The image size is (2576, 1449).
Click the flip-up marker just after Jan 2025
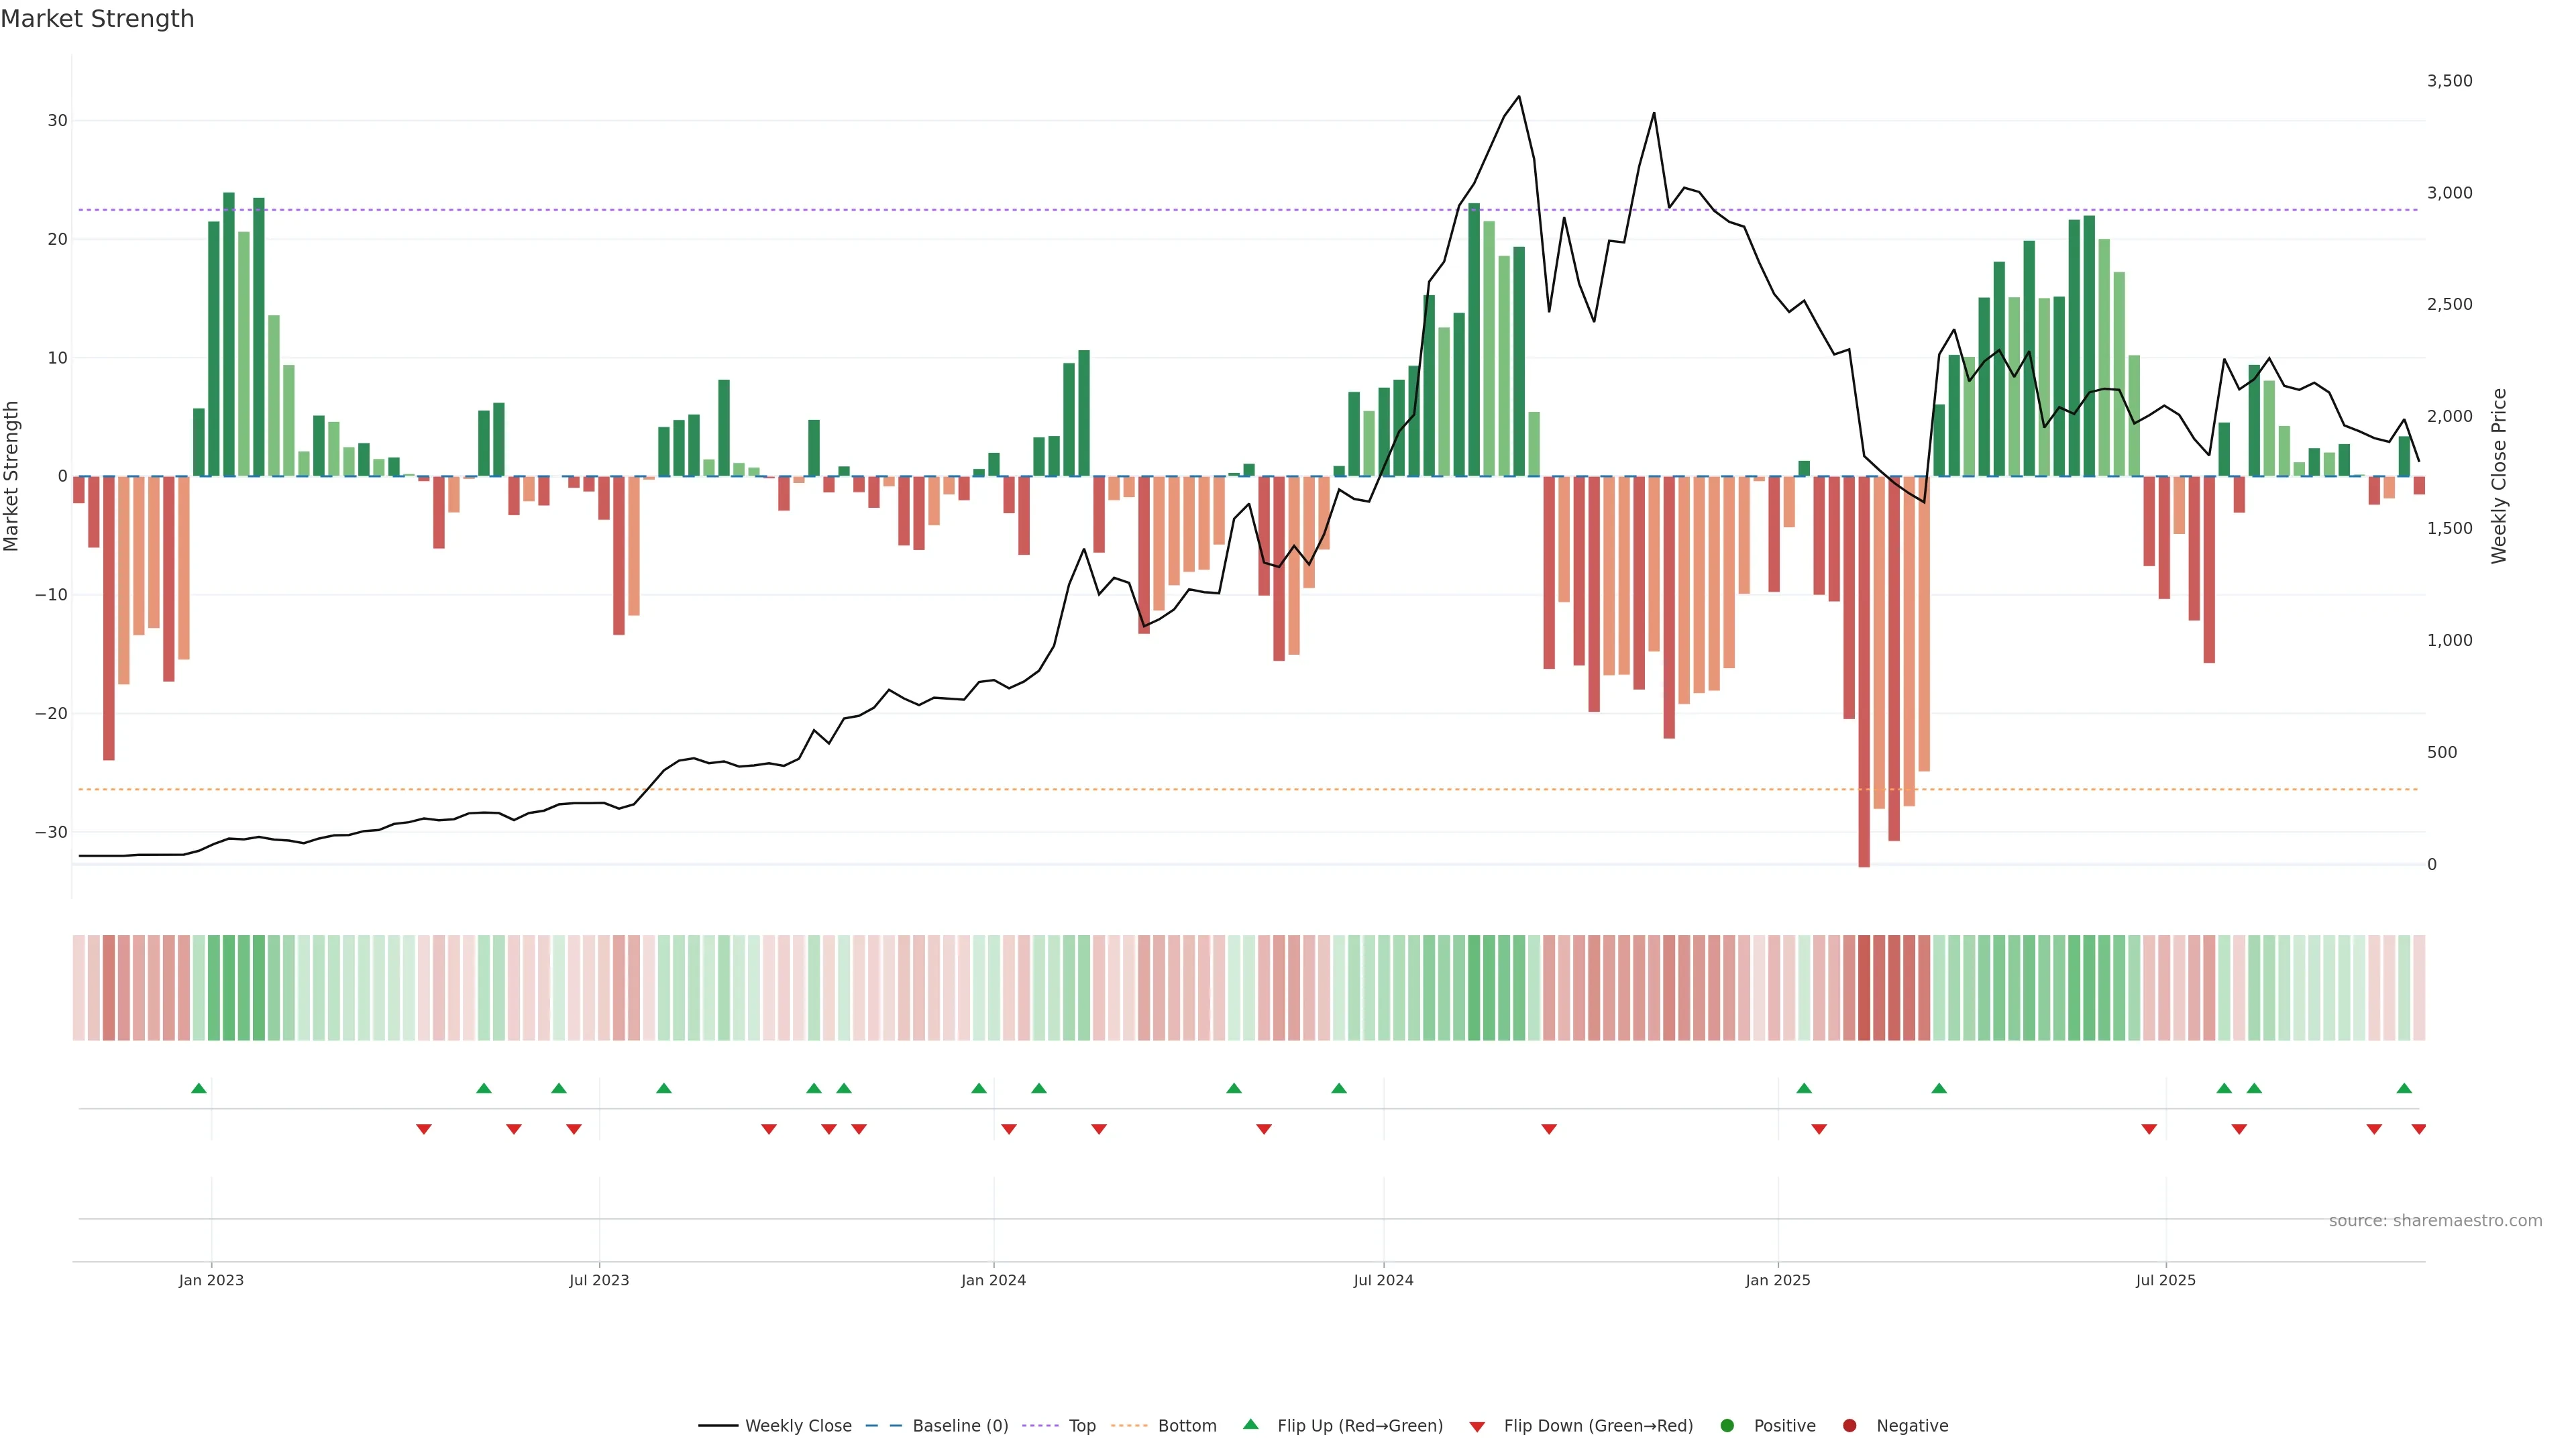click(1804, 1088)
